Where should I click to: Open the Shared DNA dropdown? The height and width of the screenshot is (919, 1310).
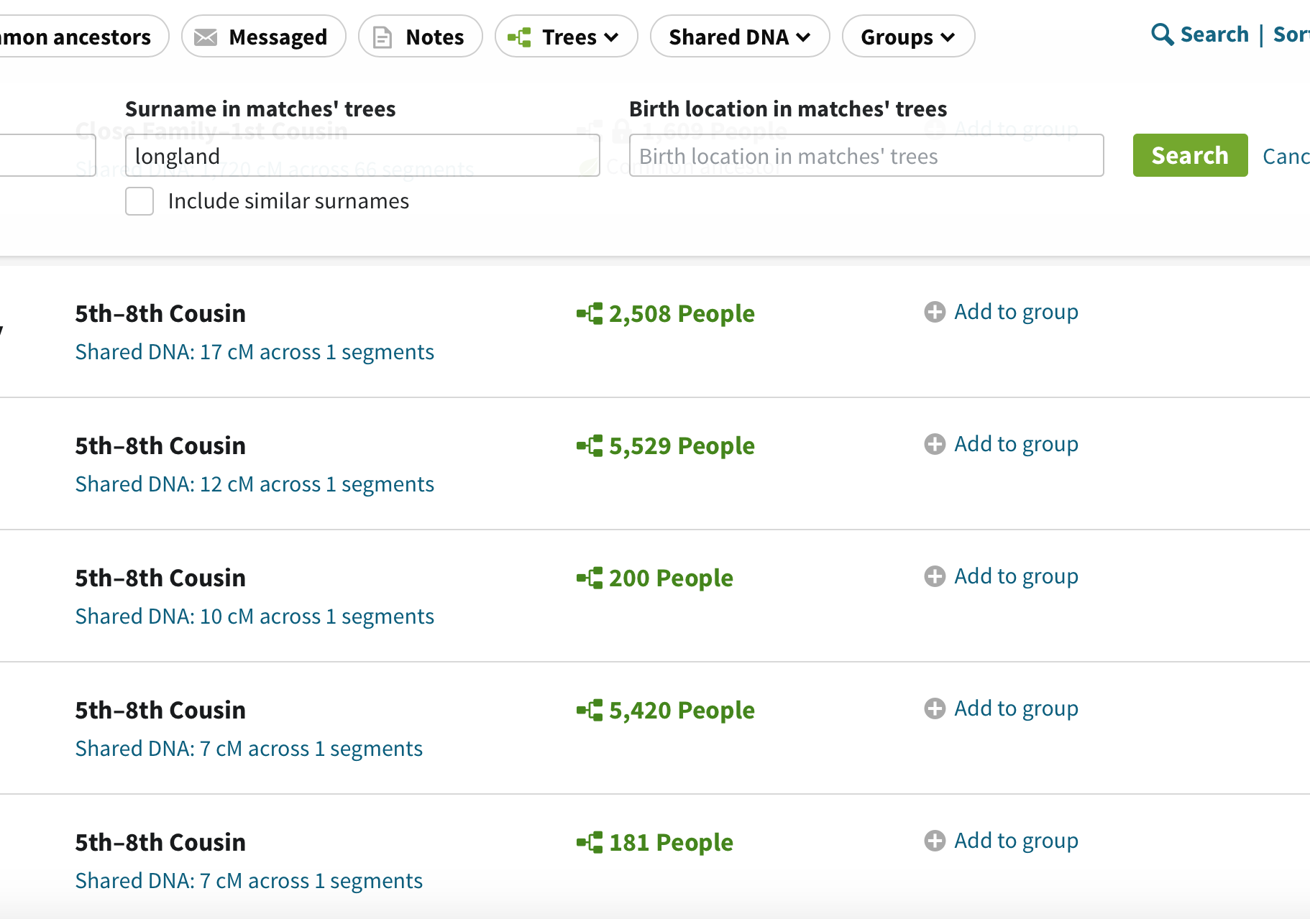coord(740,36)
